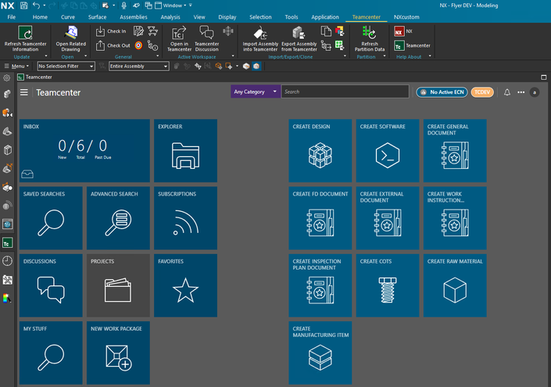The width and height of the screenshot is (551, 387).
Task: Click the Create General Document tile
Action: click(455, 150)
